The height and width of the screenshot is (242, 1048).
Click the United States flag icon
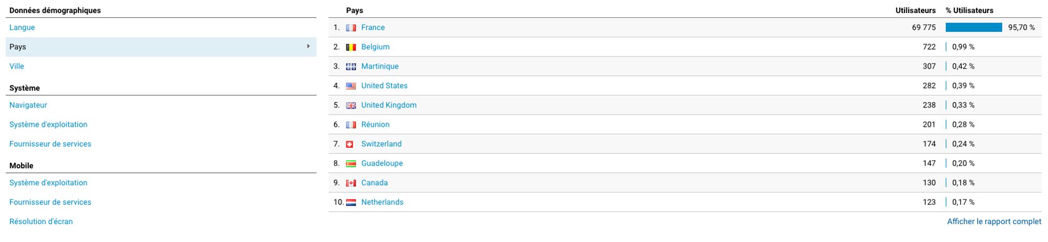pyautogui.click(x=351, y=86)
